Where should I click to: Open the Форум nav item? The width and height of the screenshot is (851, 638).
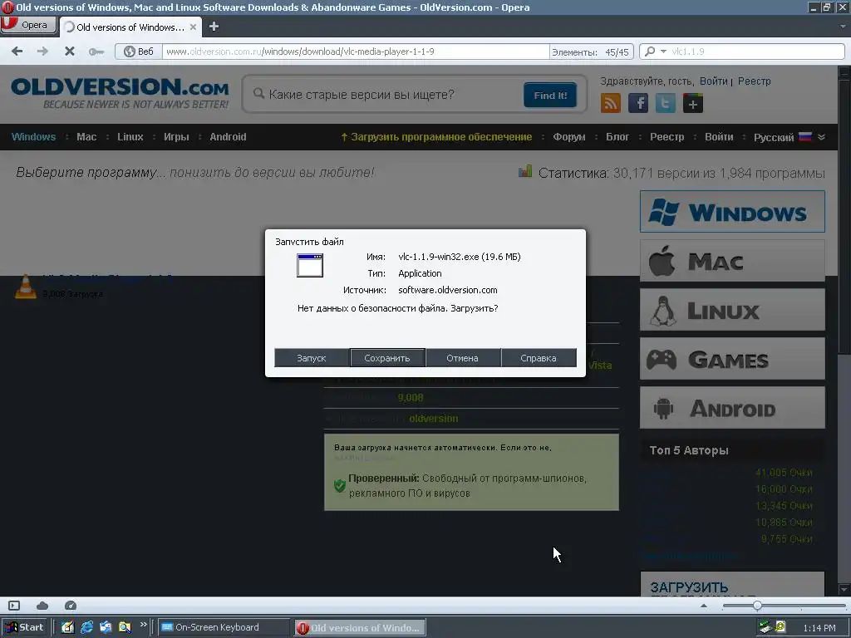coord(568,137)
